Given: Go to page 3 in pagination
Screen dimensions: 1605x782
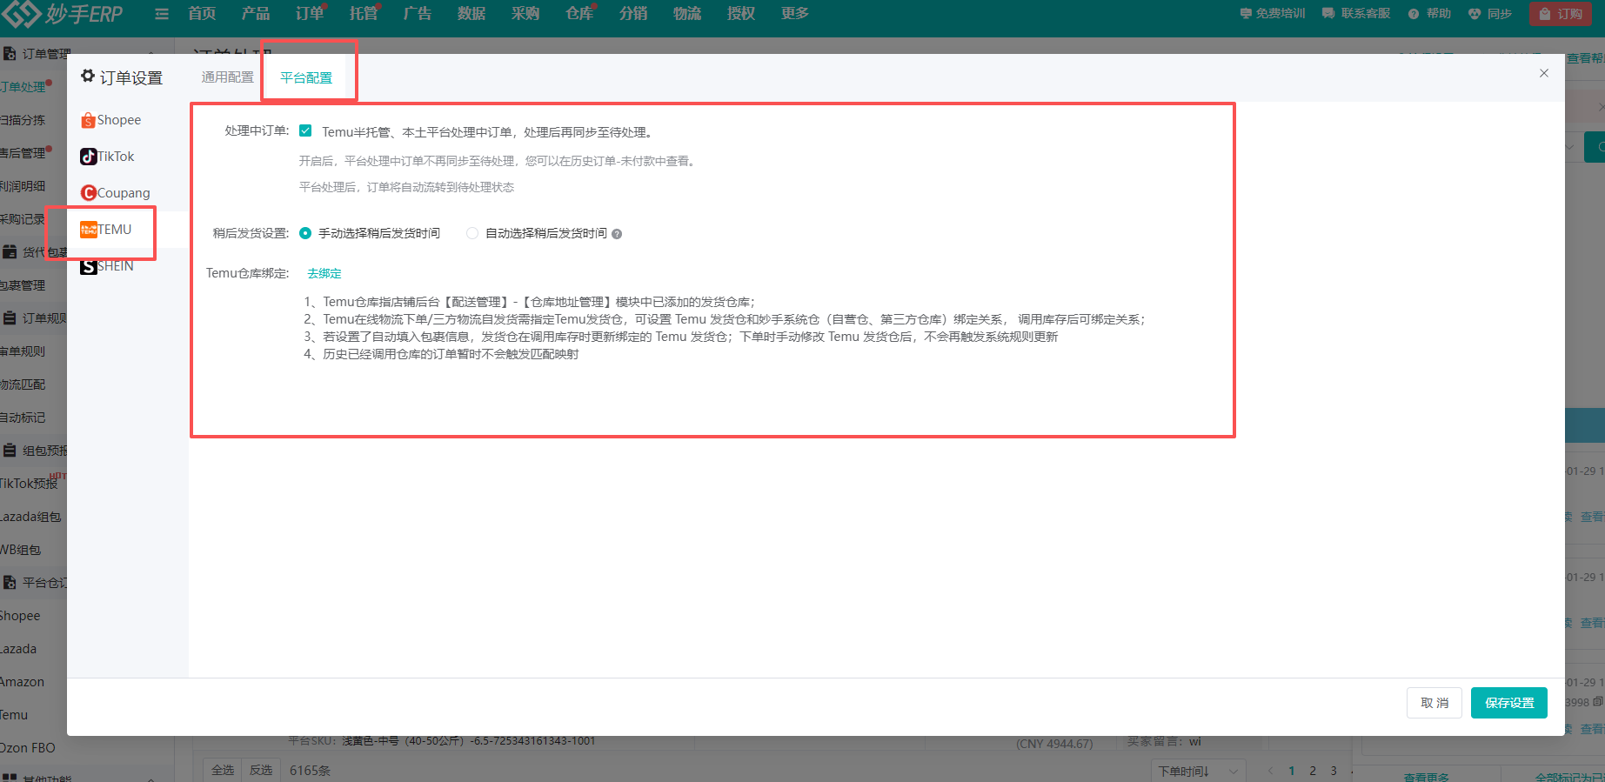Looking at the screenshot, I should (x=1334, y=771).
